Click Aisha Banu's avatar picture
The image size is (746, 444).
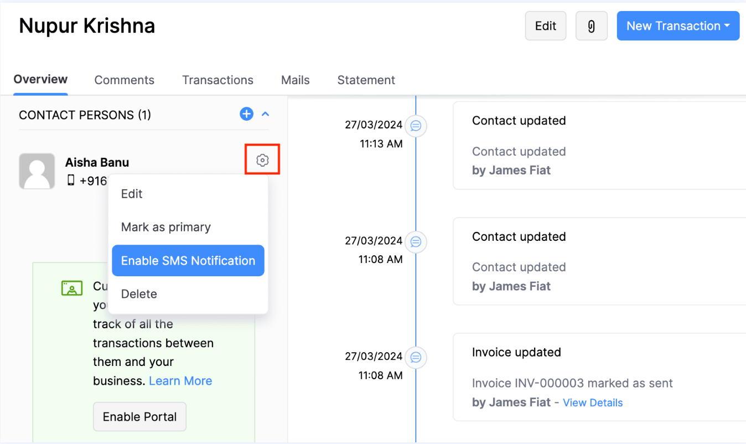[37, 171]
